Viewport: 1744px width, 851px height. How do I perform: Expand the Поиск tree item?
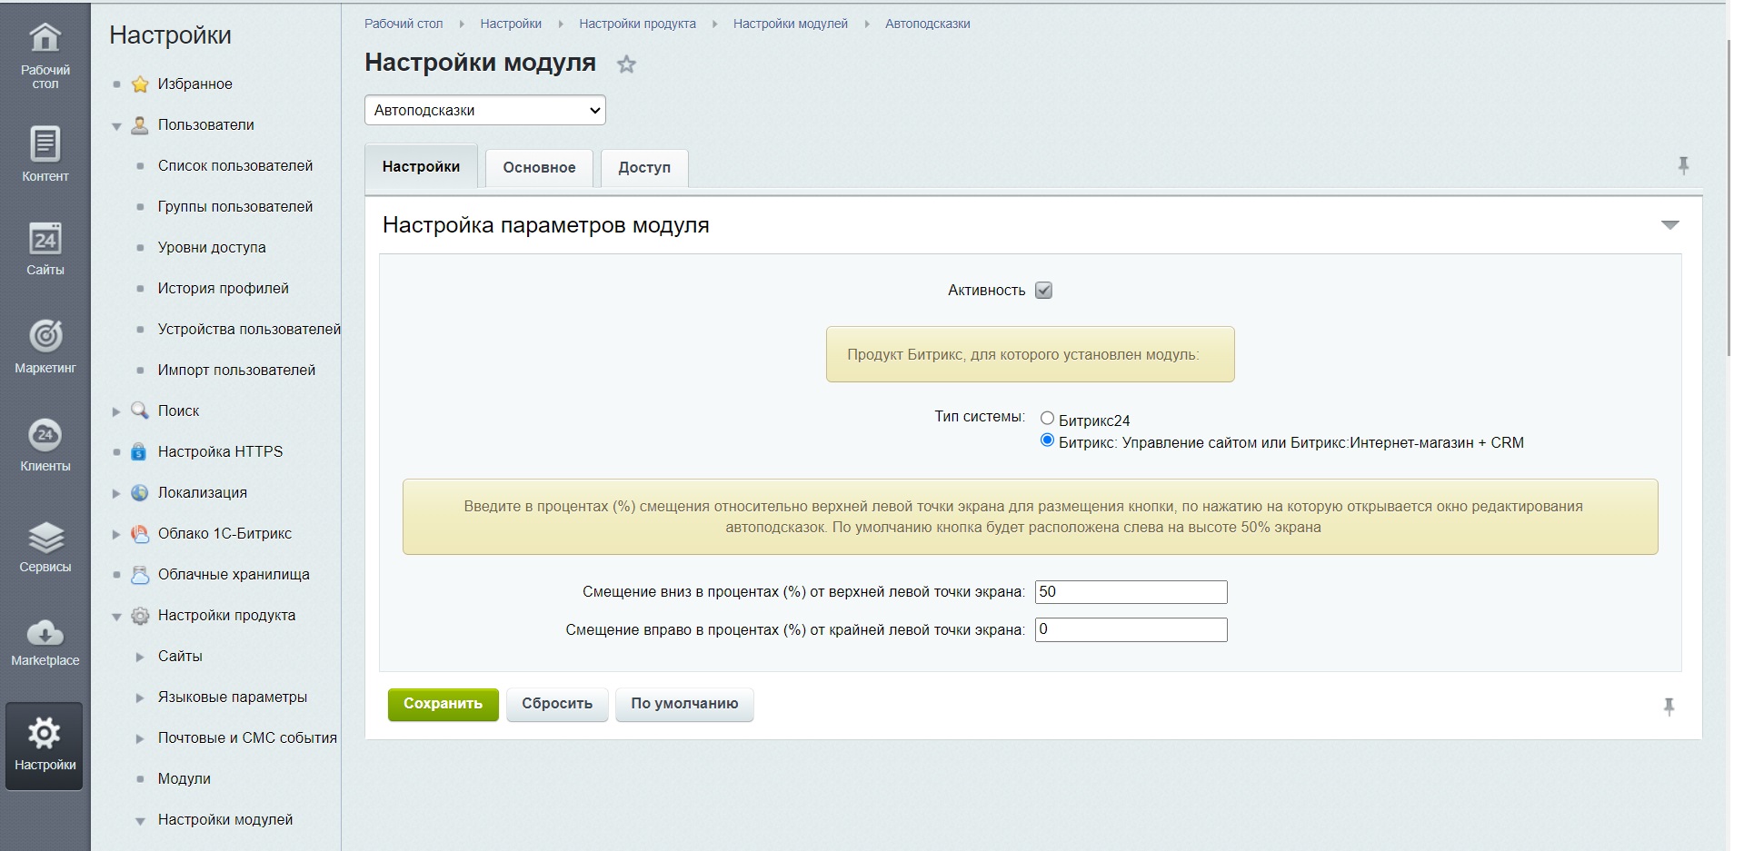click(116, 411)
